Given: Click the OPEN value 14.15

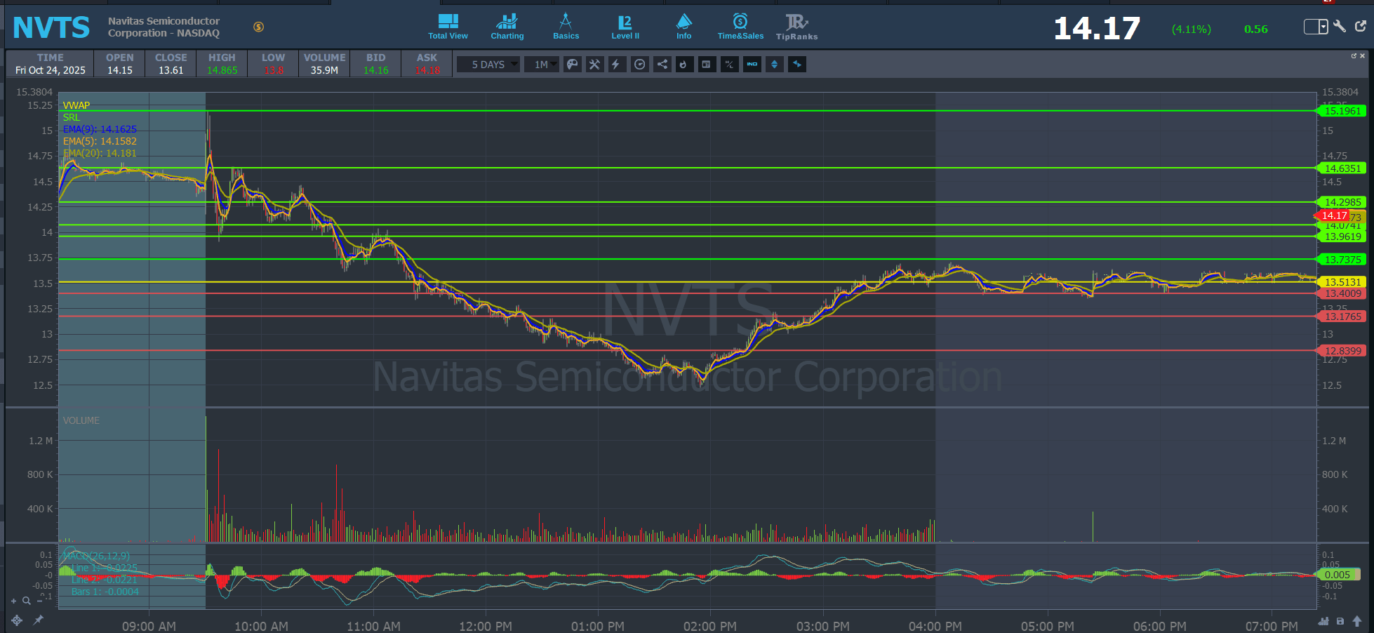Looking at the screenshot, I should 120,70.
